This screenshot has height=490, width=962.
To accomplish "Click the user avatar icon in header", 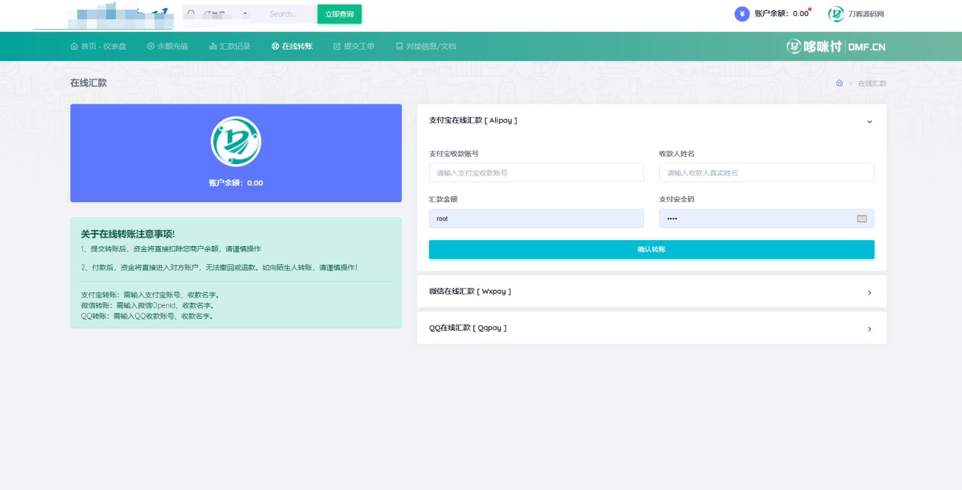I will tap(836, 14).
